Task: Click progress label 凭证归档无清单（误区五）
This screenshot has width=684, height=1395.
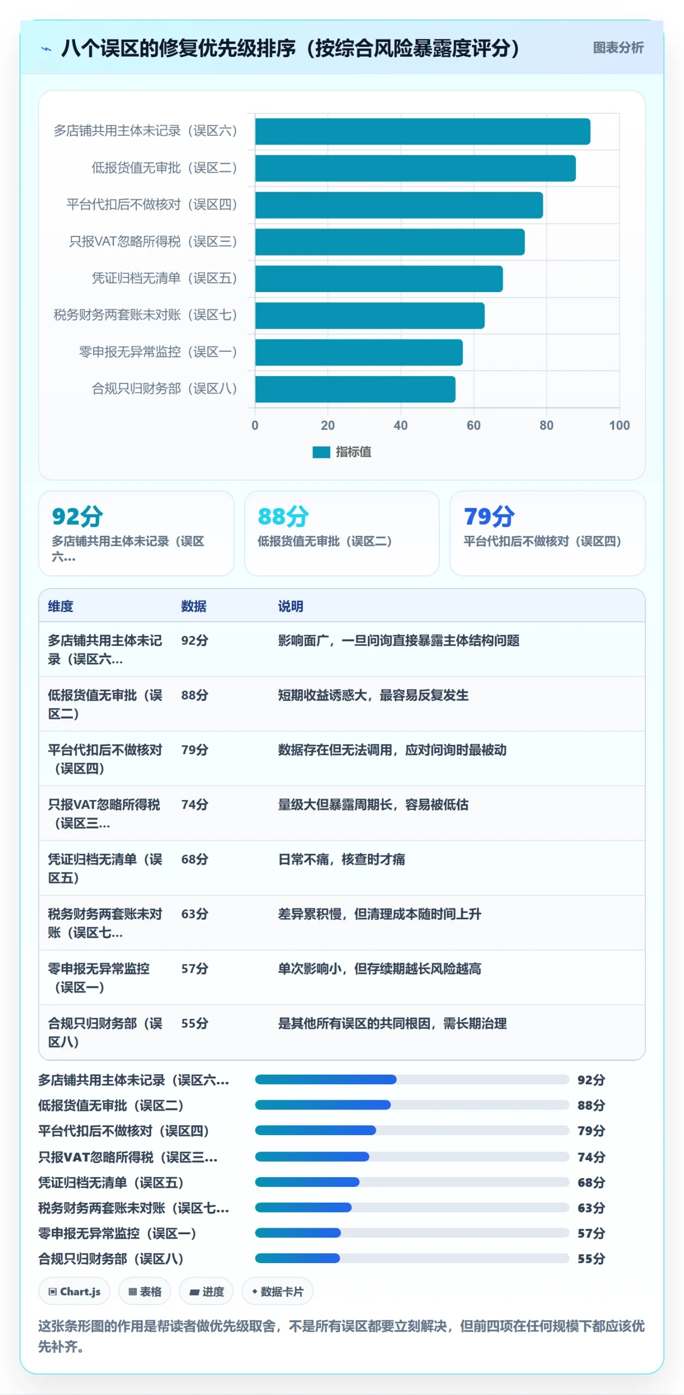Action: tap(111, 1182)
